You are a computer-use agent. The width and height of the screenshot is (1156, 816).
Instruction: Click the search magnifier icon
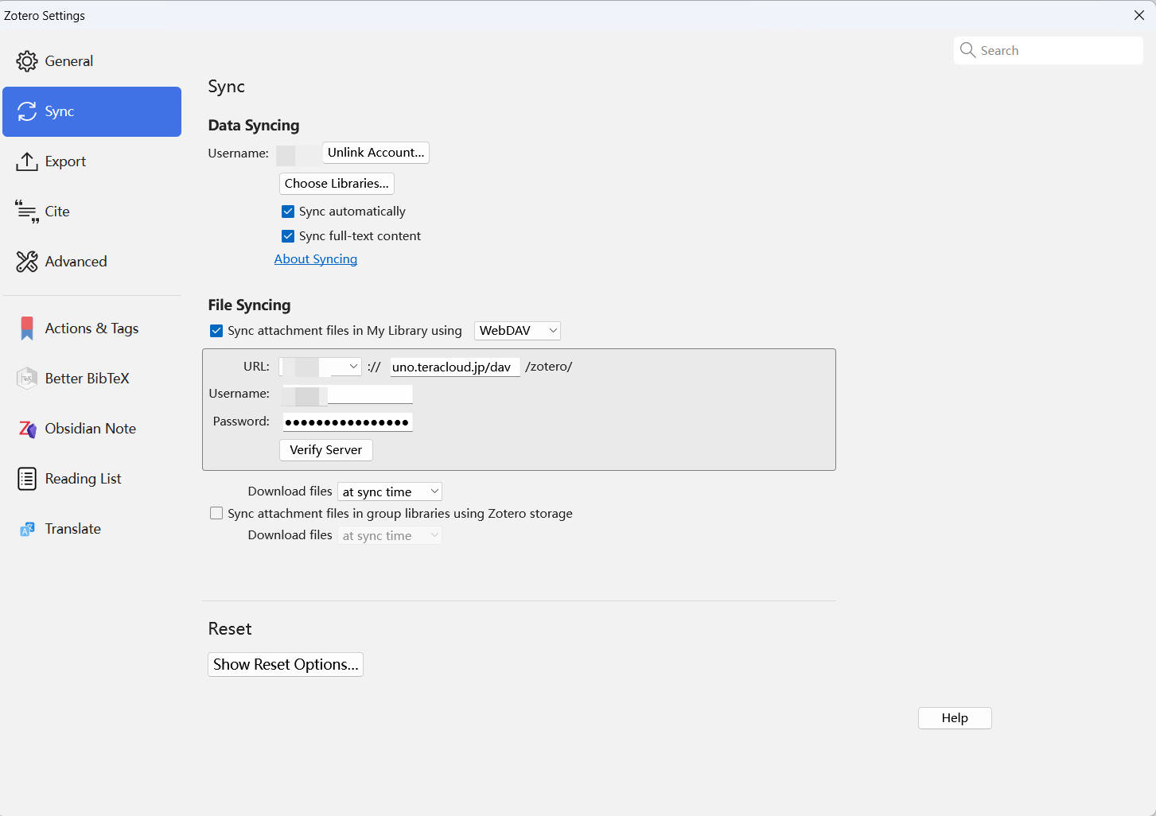click(x=967, y=50)
